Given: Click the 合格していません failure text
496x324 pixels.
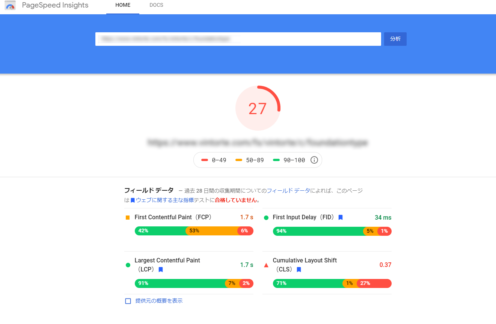Looking at the screenshot, I should coord(236,200).
